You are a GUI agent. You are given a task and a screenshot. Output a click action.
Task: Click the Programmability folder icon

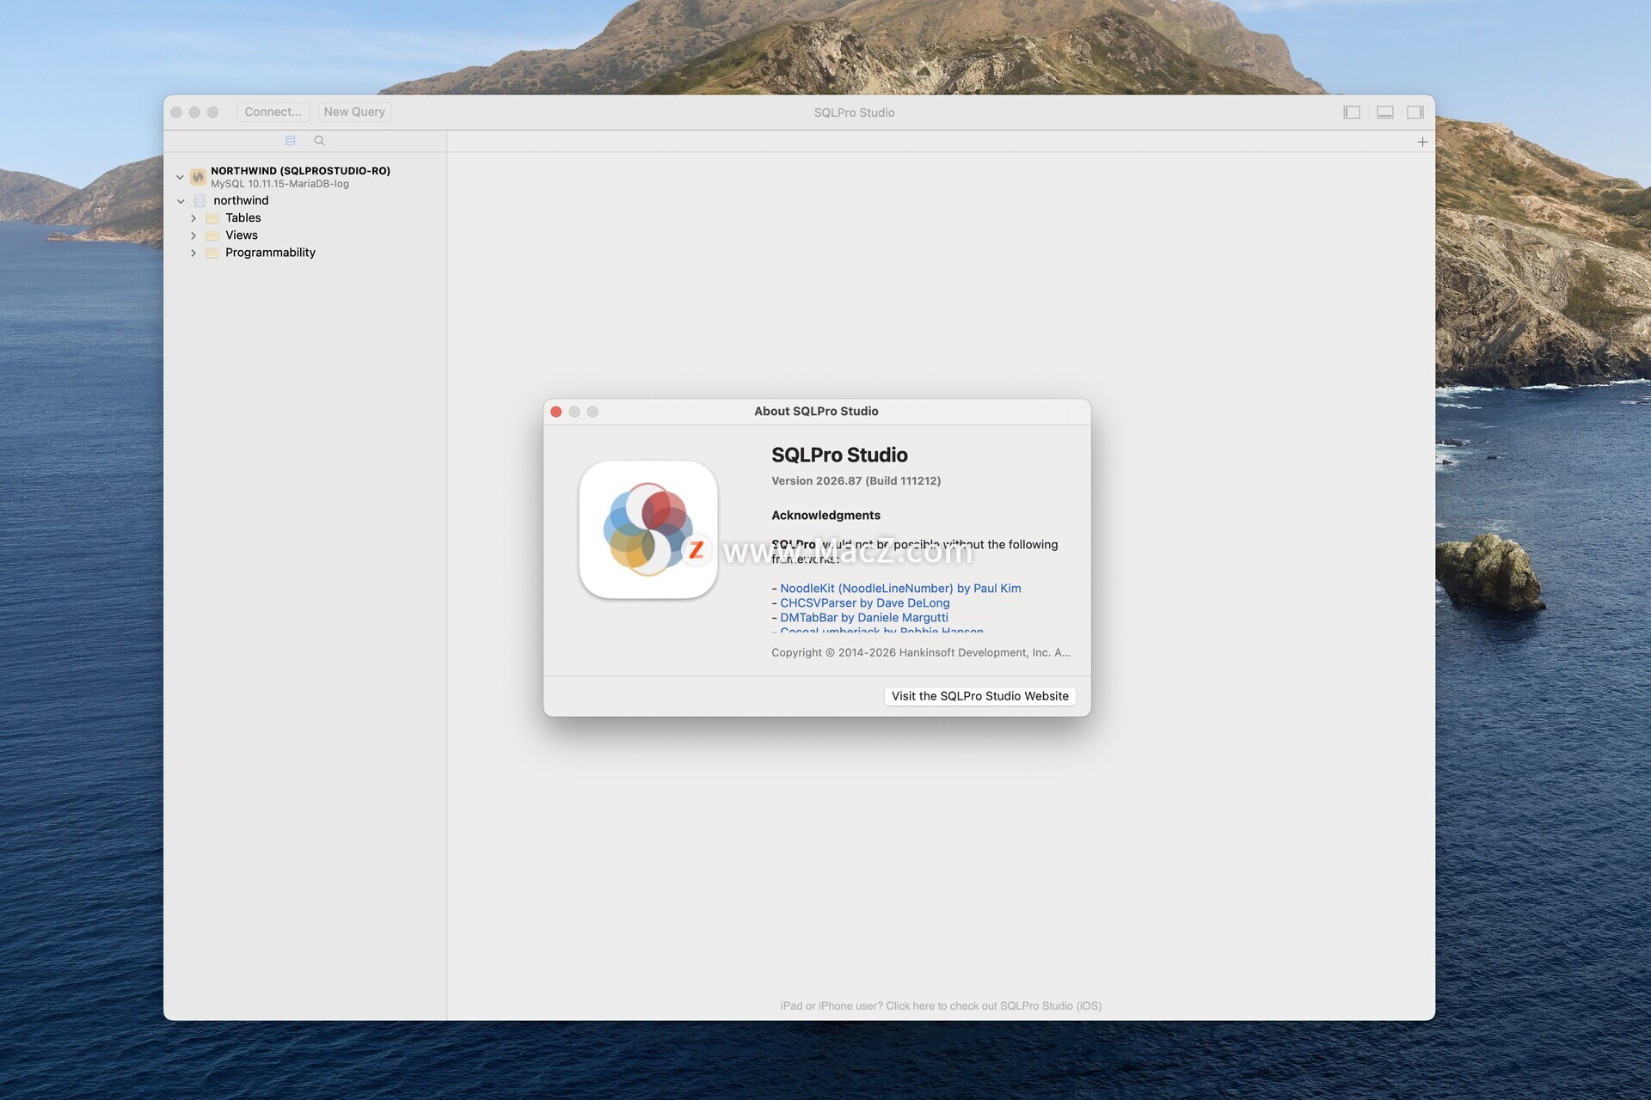212,253
